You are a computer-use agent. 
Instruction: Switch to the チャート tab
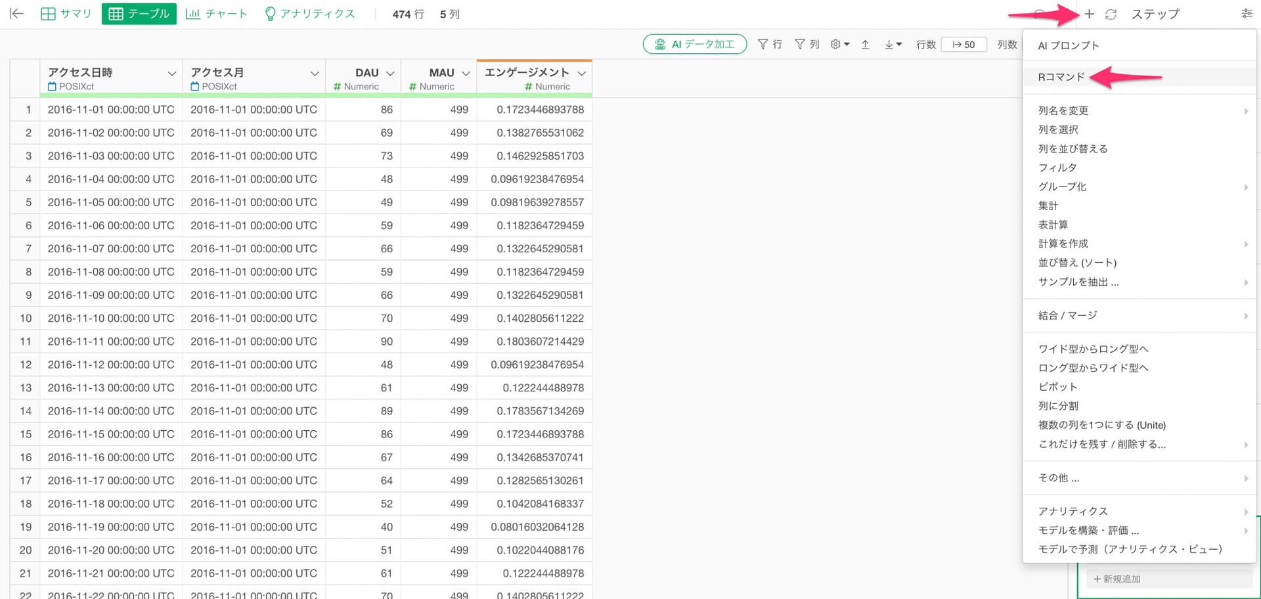(217, 14)
